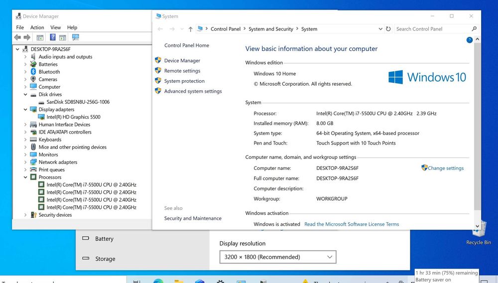Collapse the Disk drives node

click(x=25, y=94)
